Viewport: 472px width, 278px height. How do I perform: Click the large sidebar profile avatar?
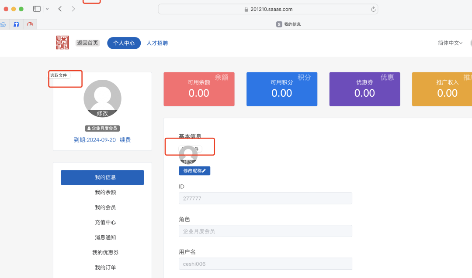click(x=102, y=98)
